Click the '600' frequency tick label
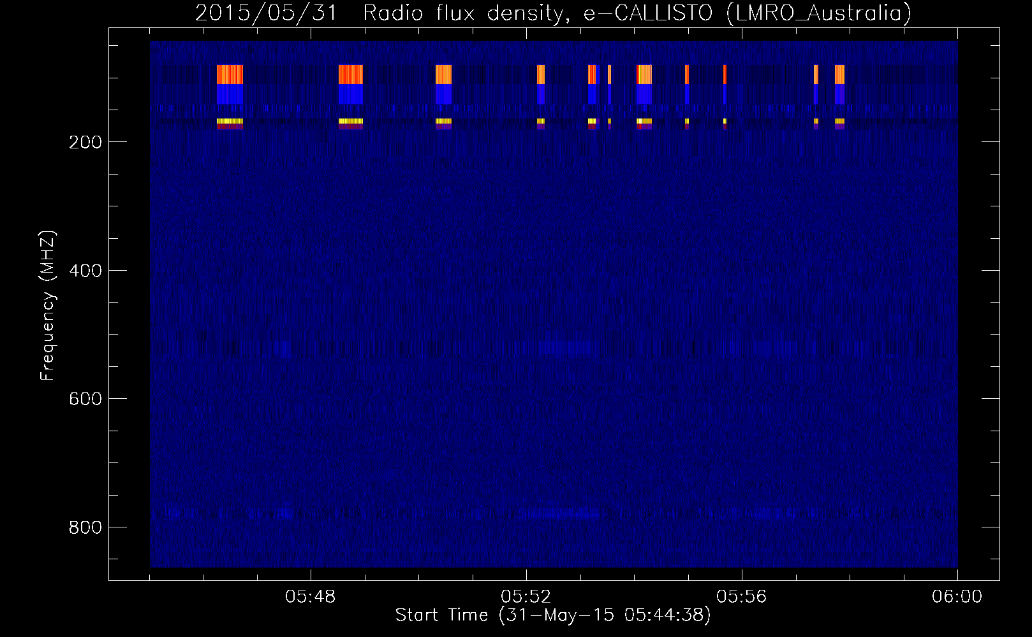The image size is (1032, 637). coord(85,399)
